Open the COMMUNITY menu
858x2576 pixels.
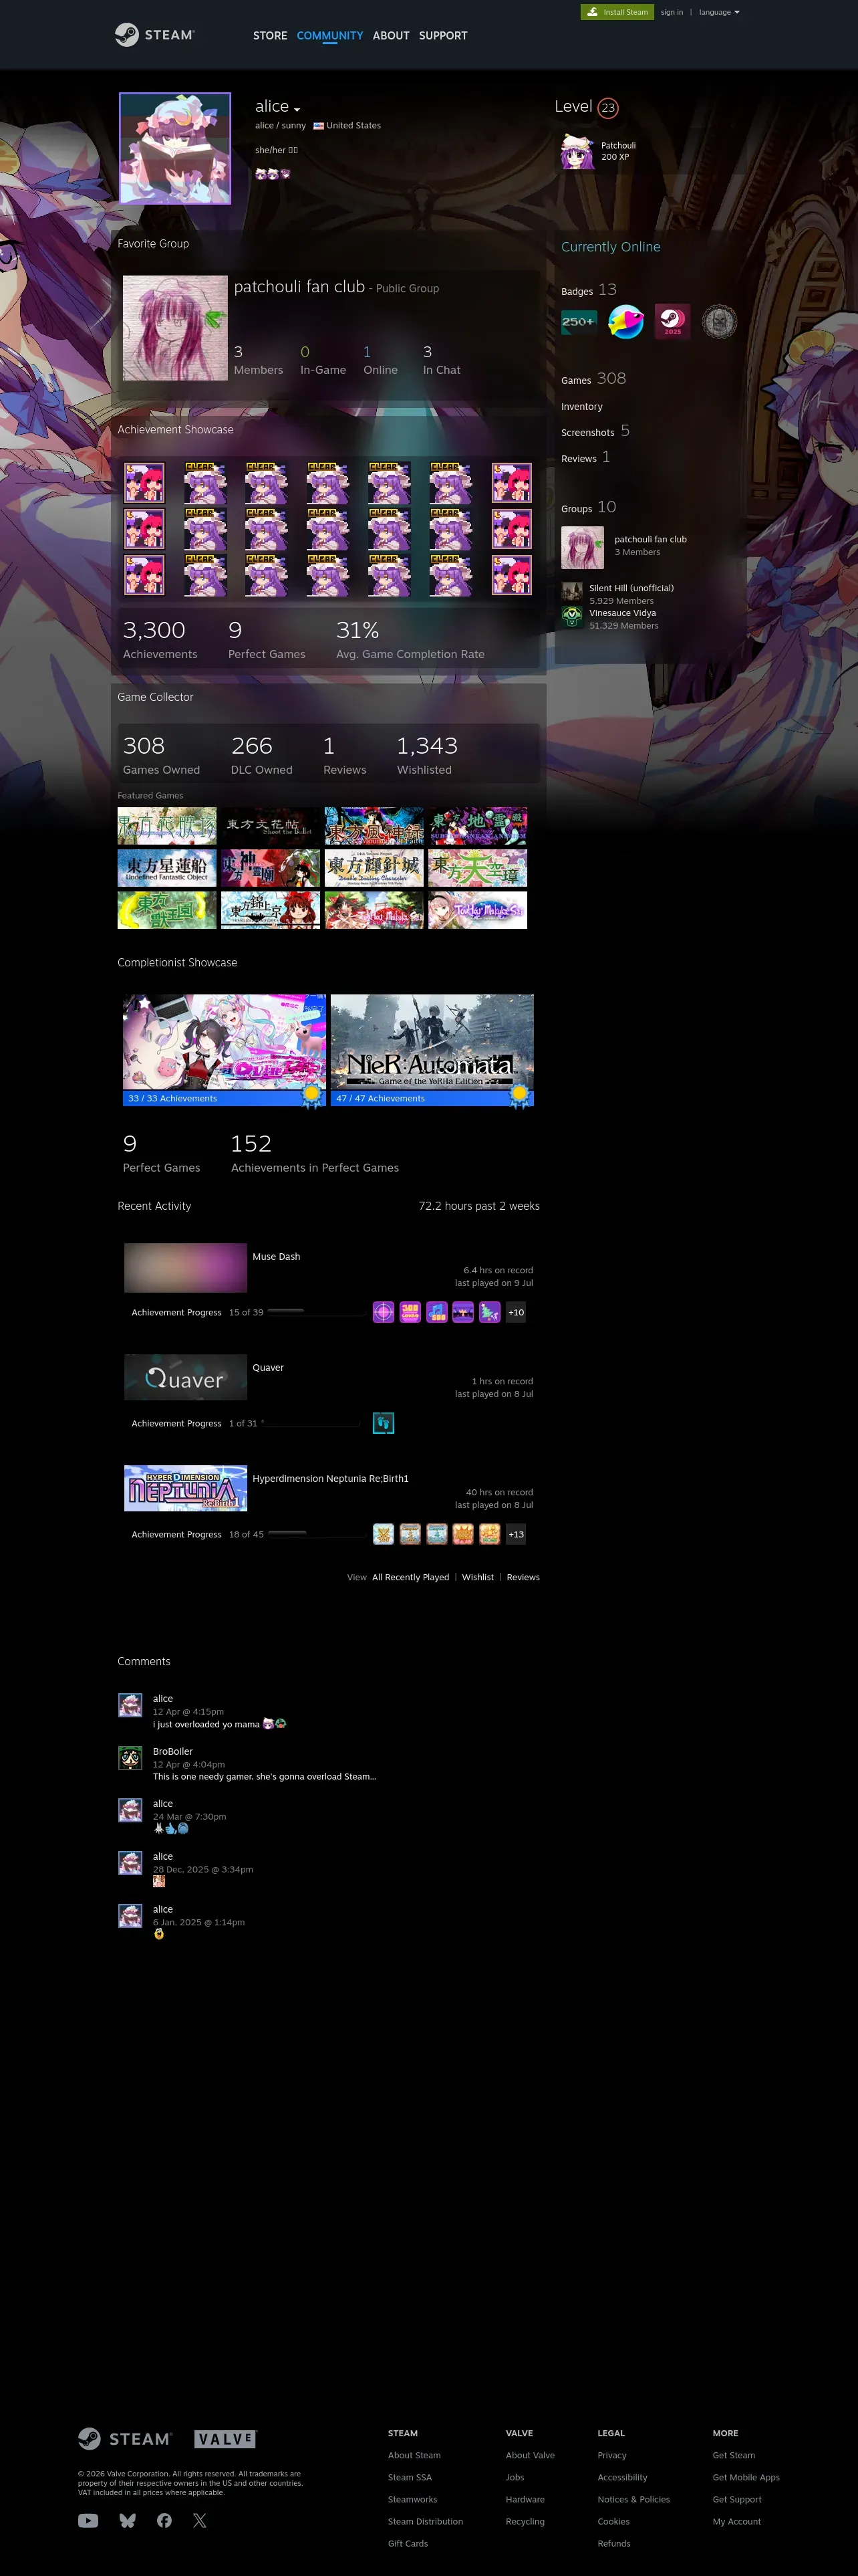(329, 35)
